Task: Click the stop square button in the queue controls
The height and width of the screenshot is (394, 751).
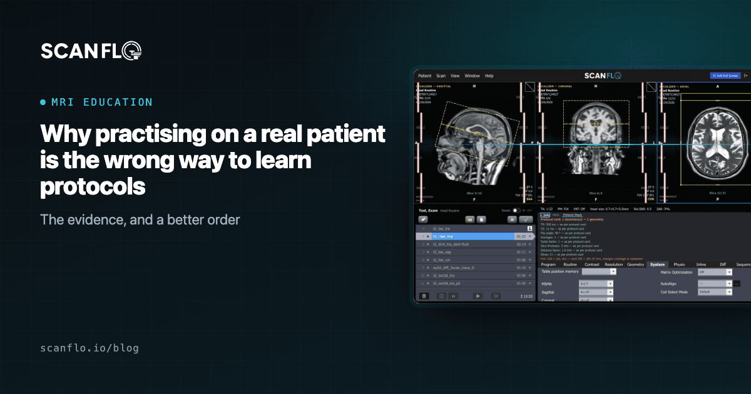Action: coord(441,296)
